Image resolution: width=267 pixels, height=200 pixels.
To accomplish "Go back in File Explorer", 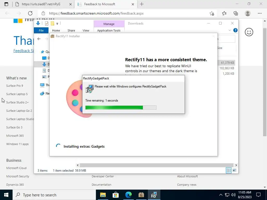I will pyautogui.click(x=39, y=39).
